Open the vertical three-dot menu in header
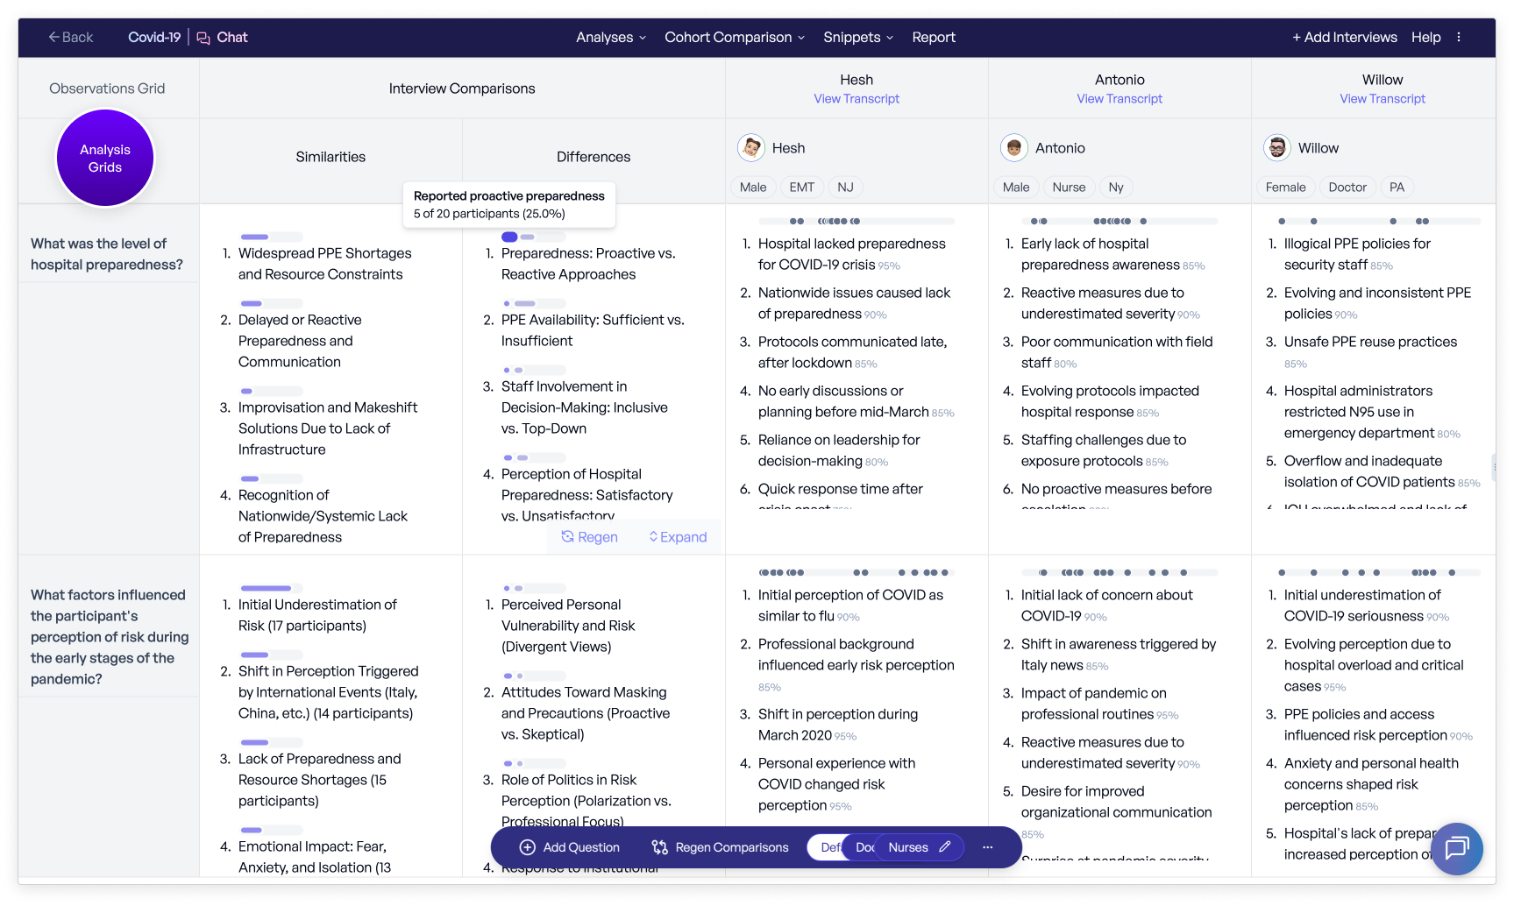Screen dimensions: 1514x906 click(1459, 37)
